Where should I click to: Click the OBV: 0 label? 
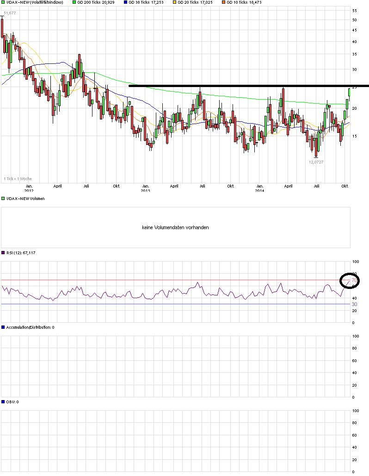[x=12, y=401]
